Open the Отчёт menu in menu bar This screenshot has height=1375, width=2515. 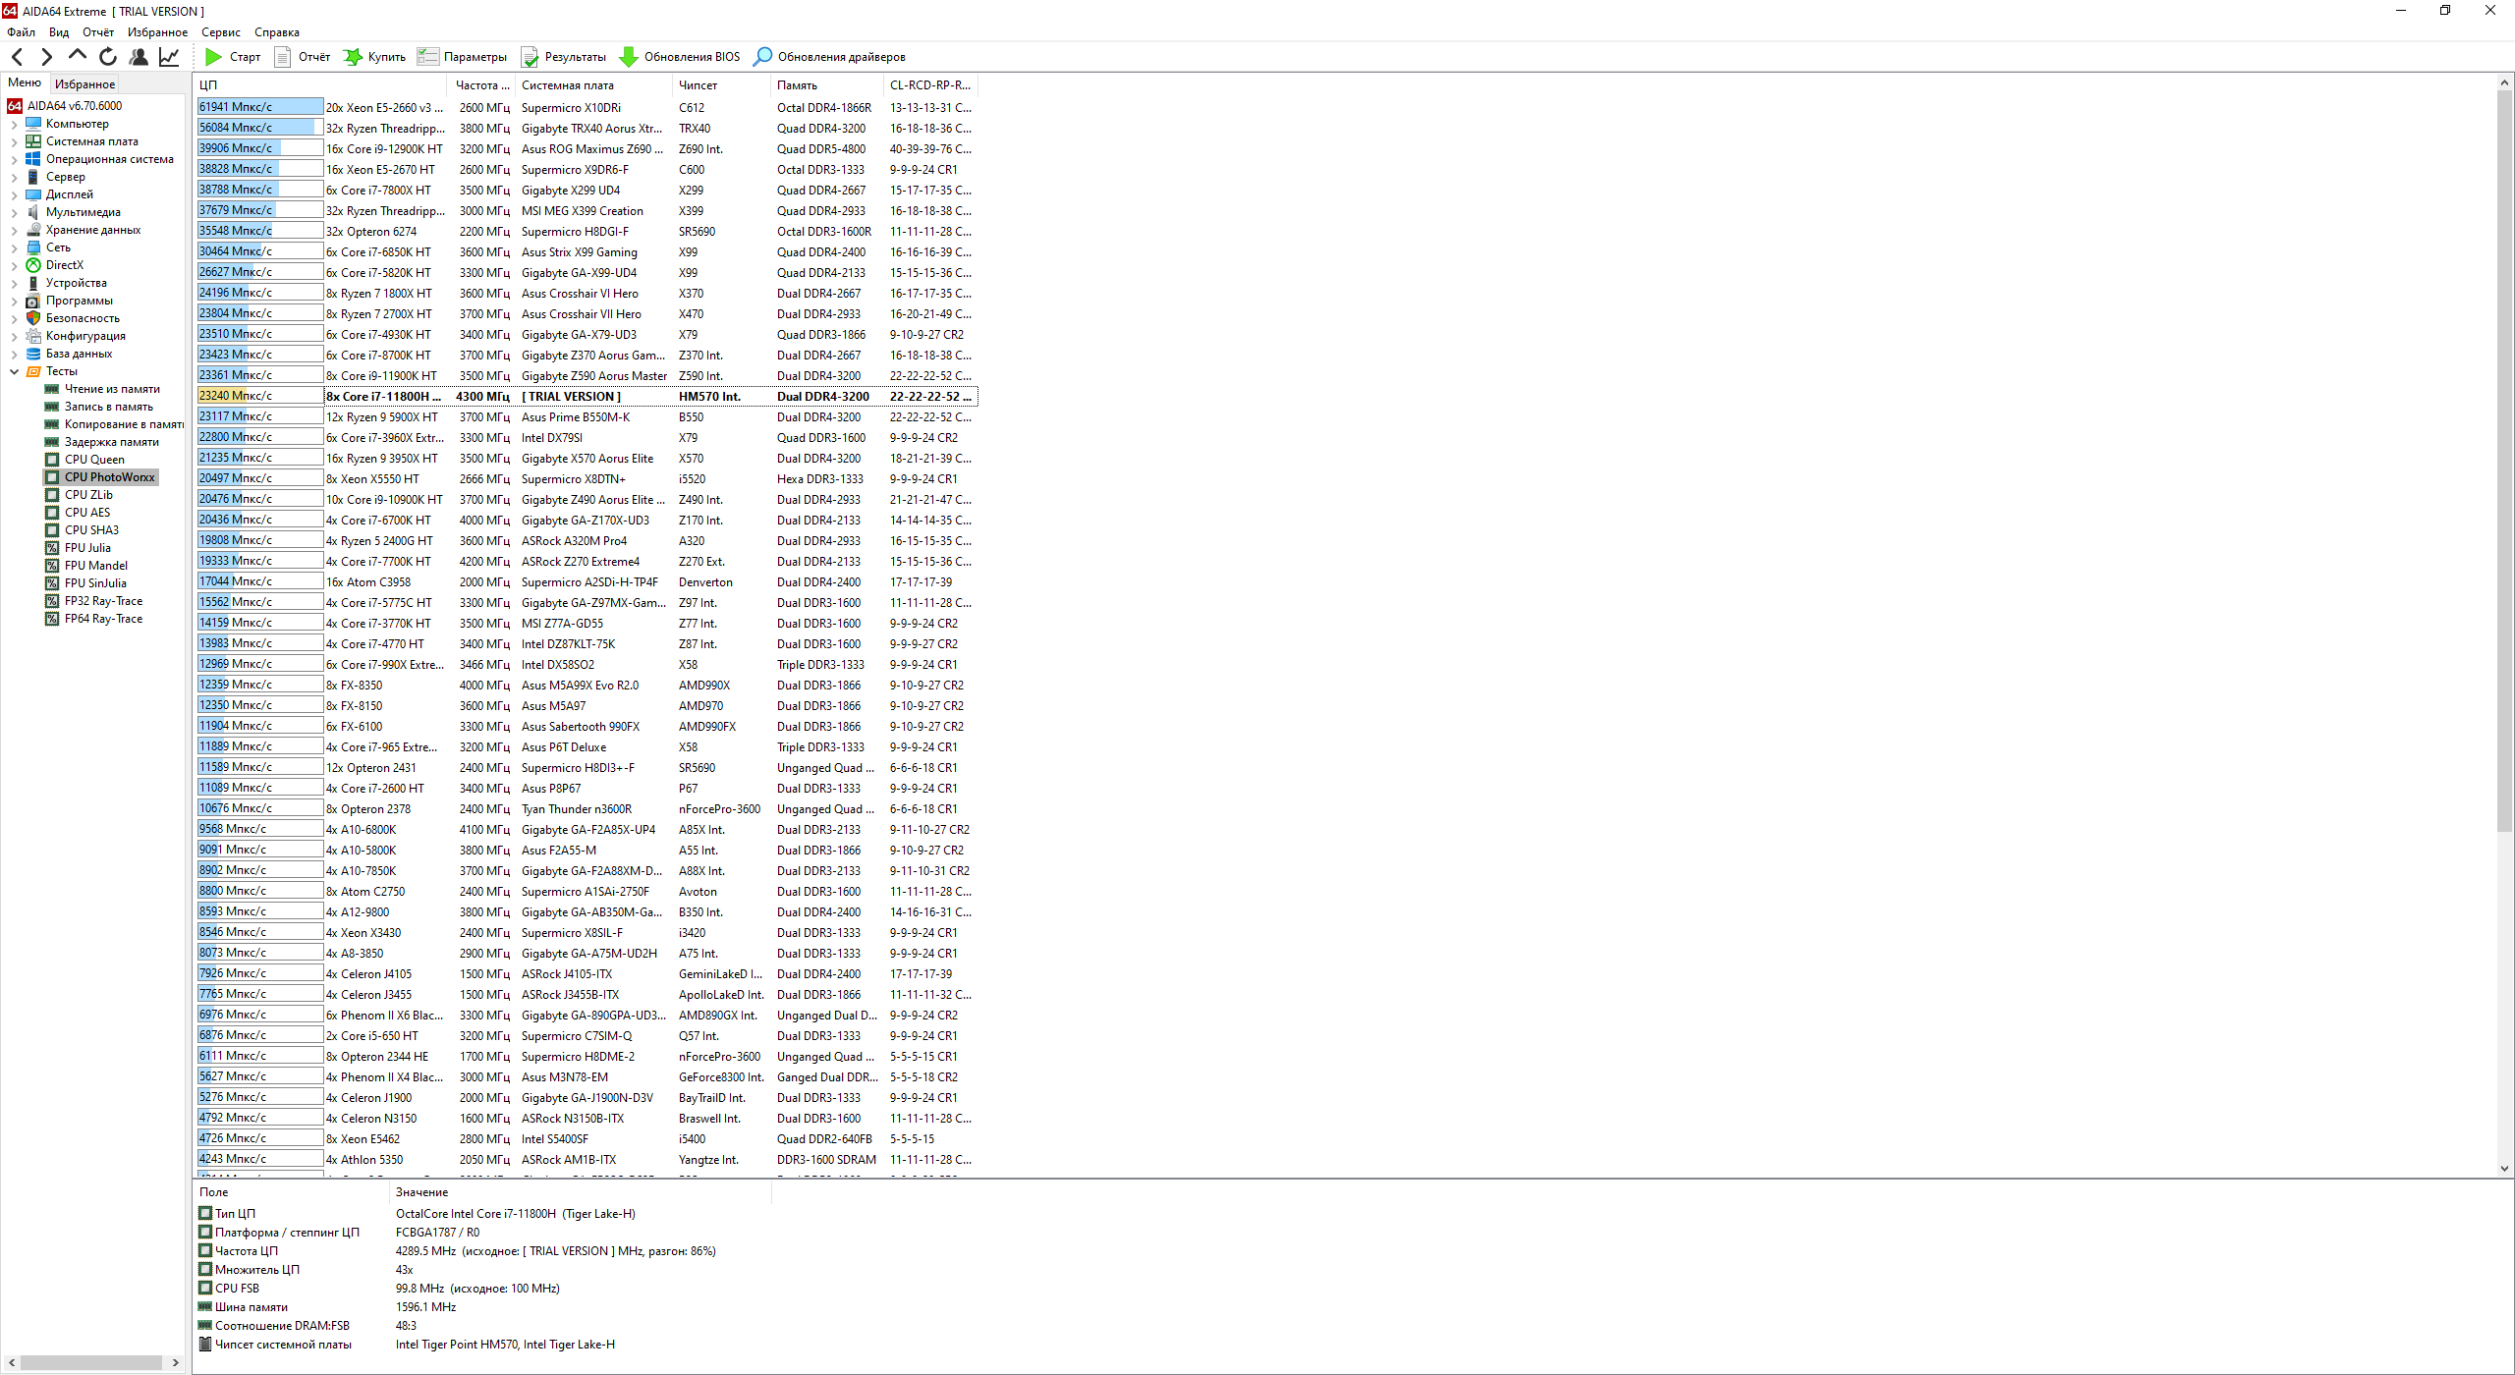pyautogui.click(x=98, y=32)
